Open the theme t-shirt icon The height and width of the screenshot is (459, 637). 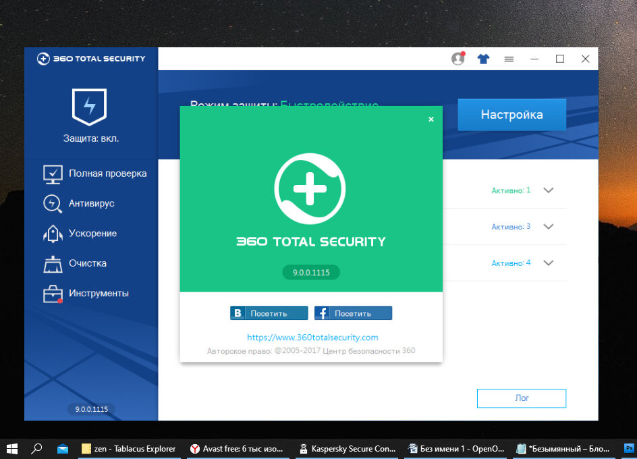483,59
